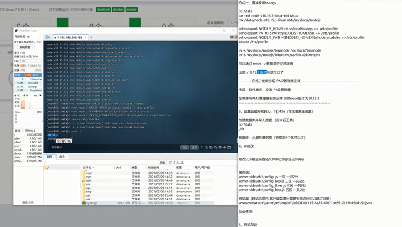Click the 系统信息 button
Image resolution: width=402 pixels, height=227 pixels.
25,47
